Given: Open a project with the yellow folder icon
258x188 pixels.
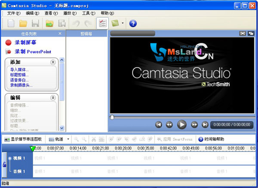Looking at the screenshot, I should (x=23, y=23).
